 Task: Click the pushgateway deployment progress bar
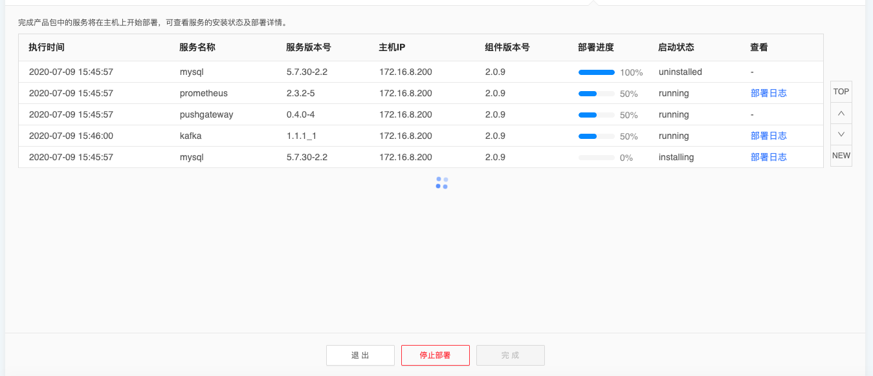tap(596, 115)
